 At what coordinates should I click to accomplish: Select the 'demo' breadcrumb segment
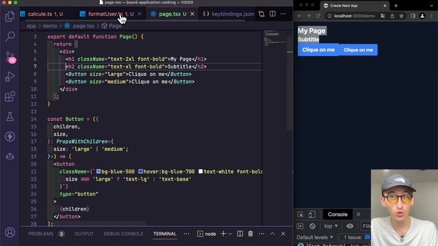click(x=50, y=26)
